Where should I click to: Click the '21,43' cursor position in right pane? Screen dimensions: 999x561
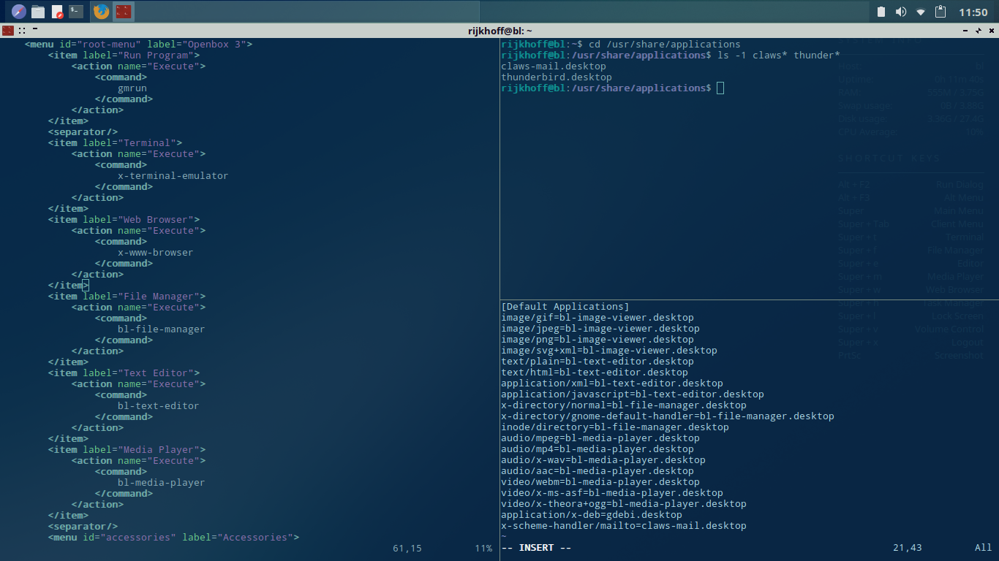(x=908, y=548)
